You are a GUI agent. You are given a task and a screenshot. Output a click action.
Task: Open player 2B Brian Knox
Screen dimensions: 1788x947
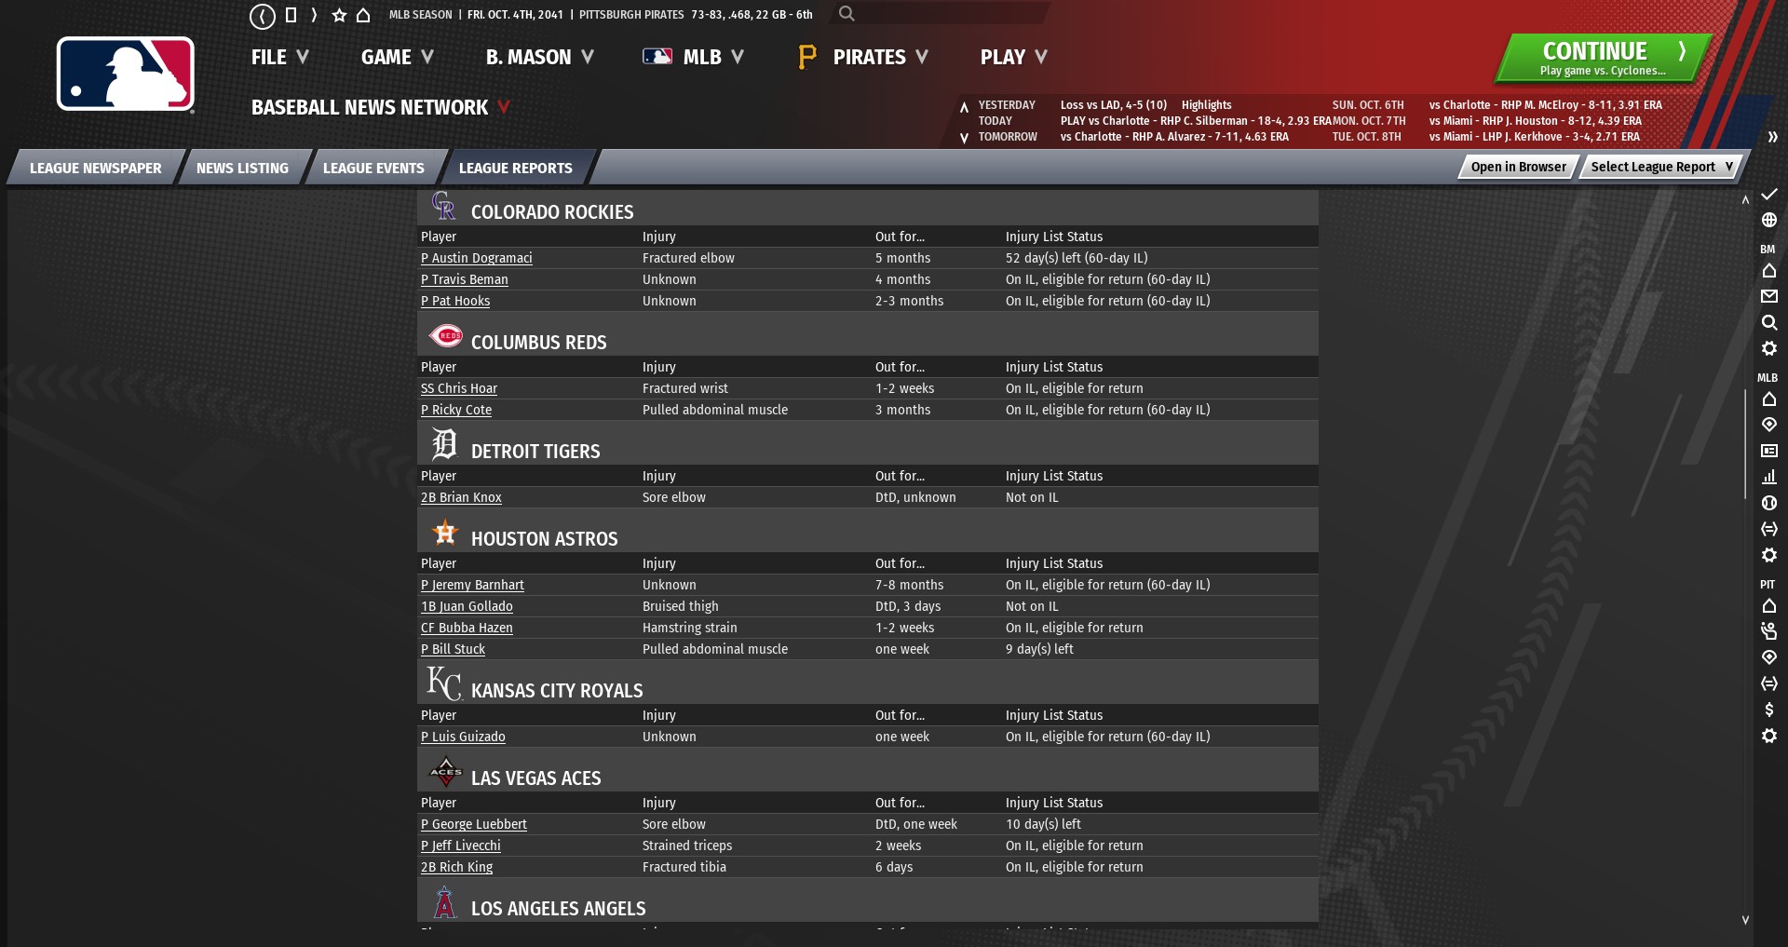(x=461, y=497)
